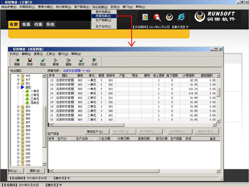Collapse the B02 building tree node

pos(18,87)
